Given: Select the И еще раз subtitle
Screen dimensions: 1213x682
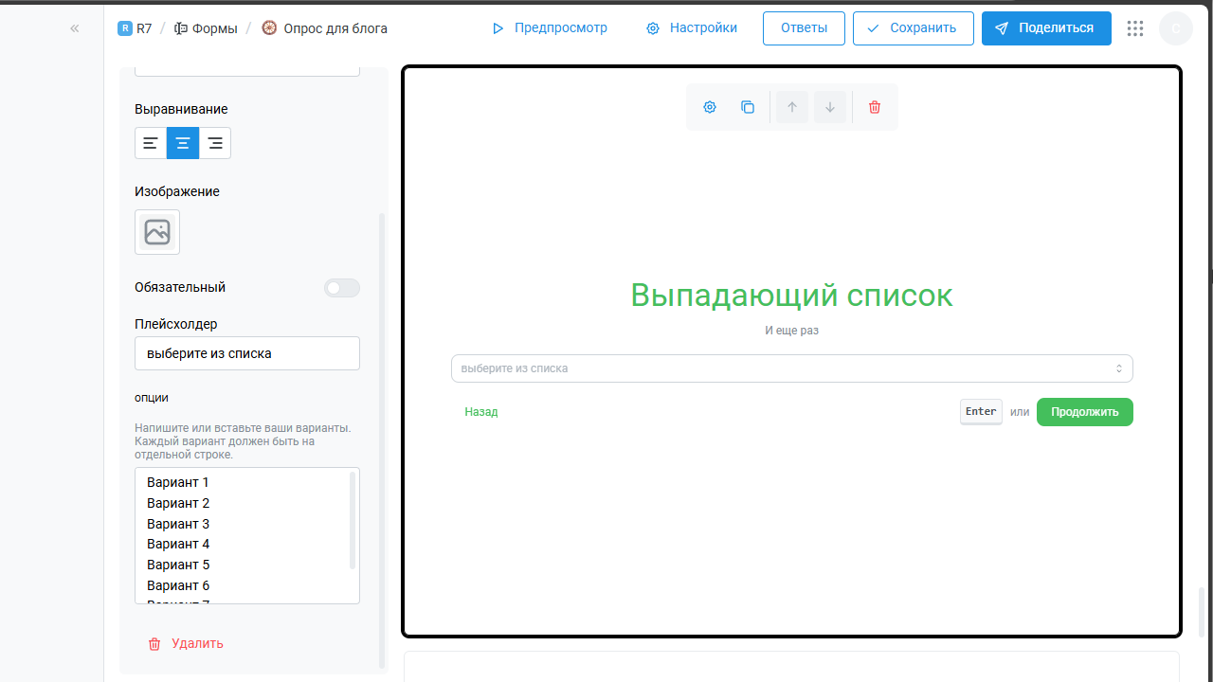Looking at the screenshot, I should coord(792,331).
